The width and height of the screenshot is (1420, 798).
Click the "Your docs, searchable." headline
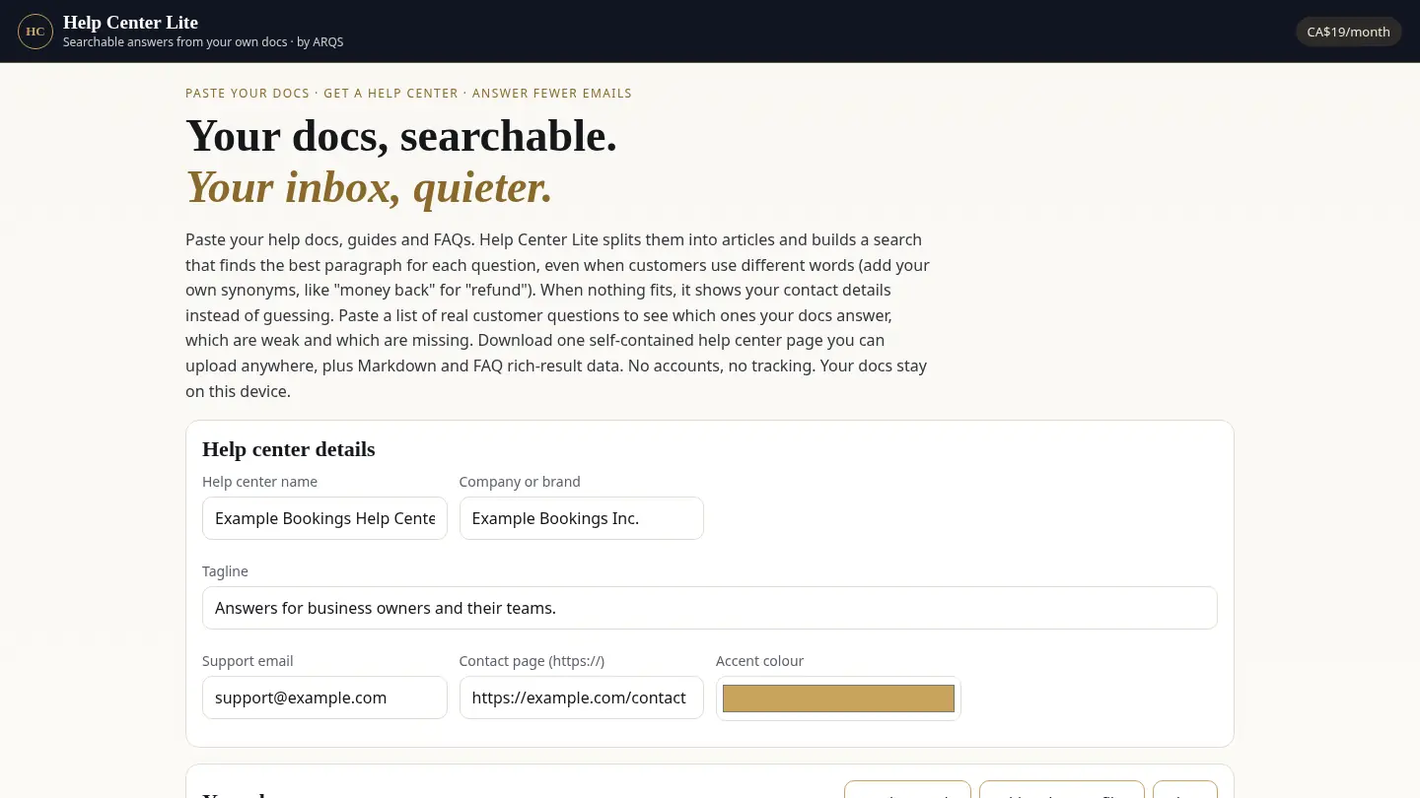click(x=401, y=136)
